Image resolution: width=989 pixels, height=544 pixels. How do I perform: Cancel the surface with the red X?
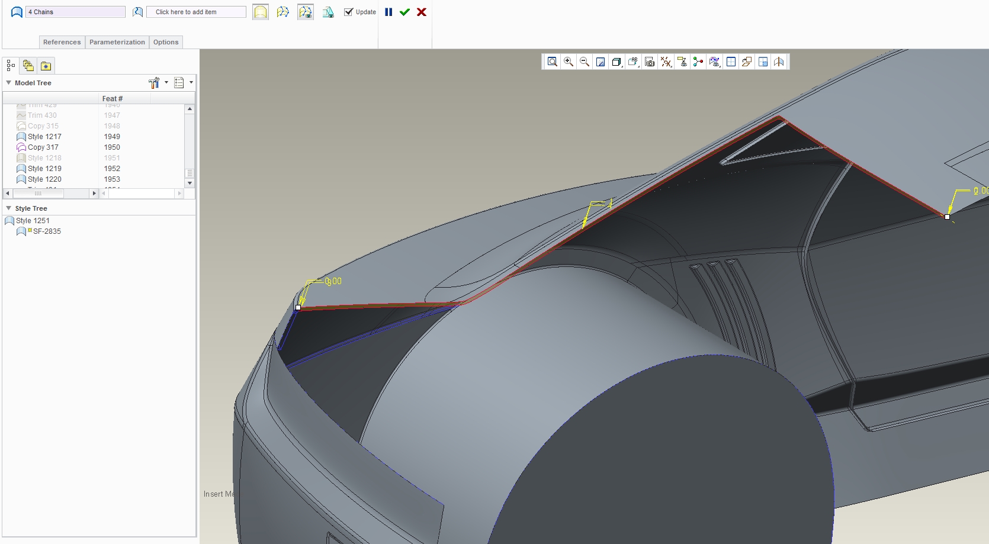pos(422,12)
